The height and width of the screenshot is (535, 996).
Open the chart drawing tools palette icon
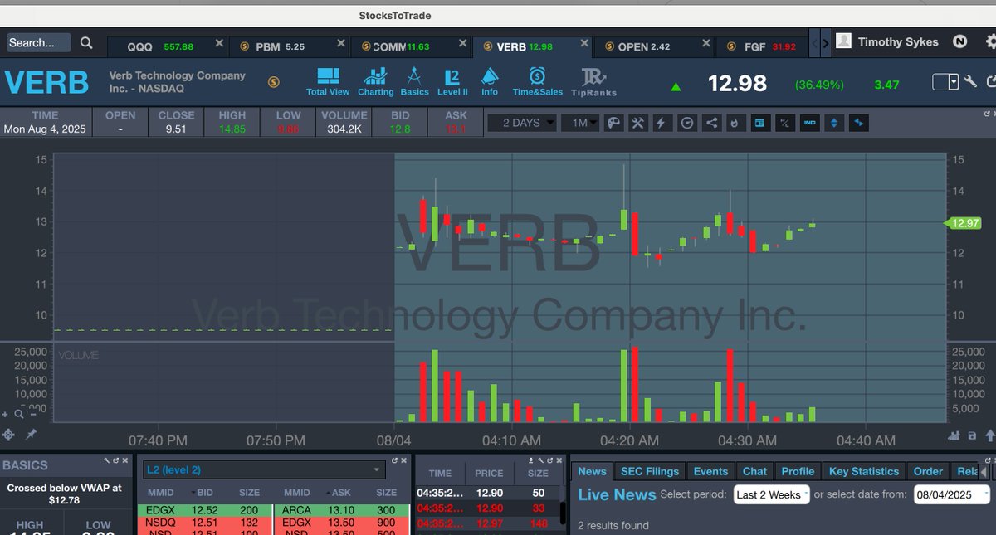coord(614,122)
